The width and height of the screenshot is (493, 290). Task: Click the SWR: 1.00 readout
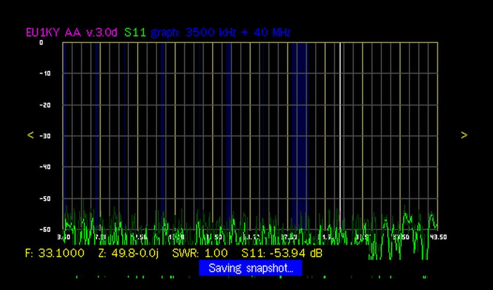[201, 253]
